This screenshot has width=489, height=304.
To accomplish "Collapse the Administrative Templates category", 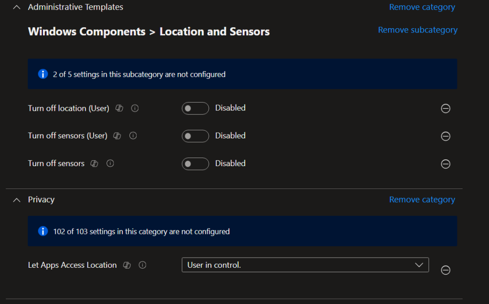I will click(x=17, y=7).
